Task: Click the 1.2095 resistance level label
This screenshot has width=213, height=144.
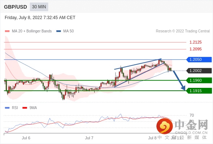Action: 195,49
